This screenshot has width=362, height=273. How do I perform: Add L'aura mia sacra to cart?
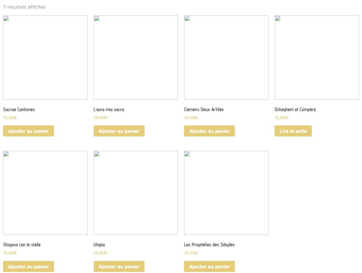coord(119,131)
